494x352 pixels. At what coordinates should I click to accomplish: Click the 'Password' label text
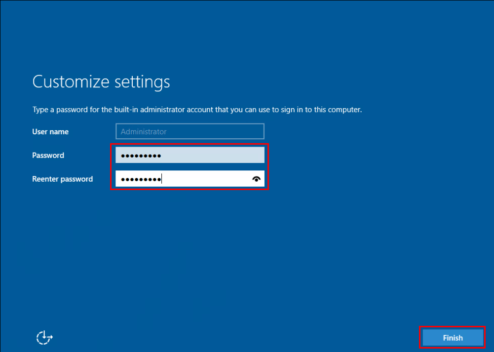point(48,156)
